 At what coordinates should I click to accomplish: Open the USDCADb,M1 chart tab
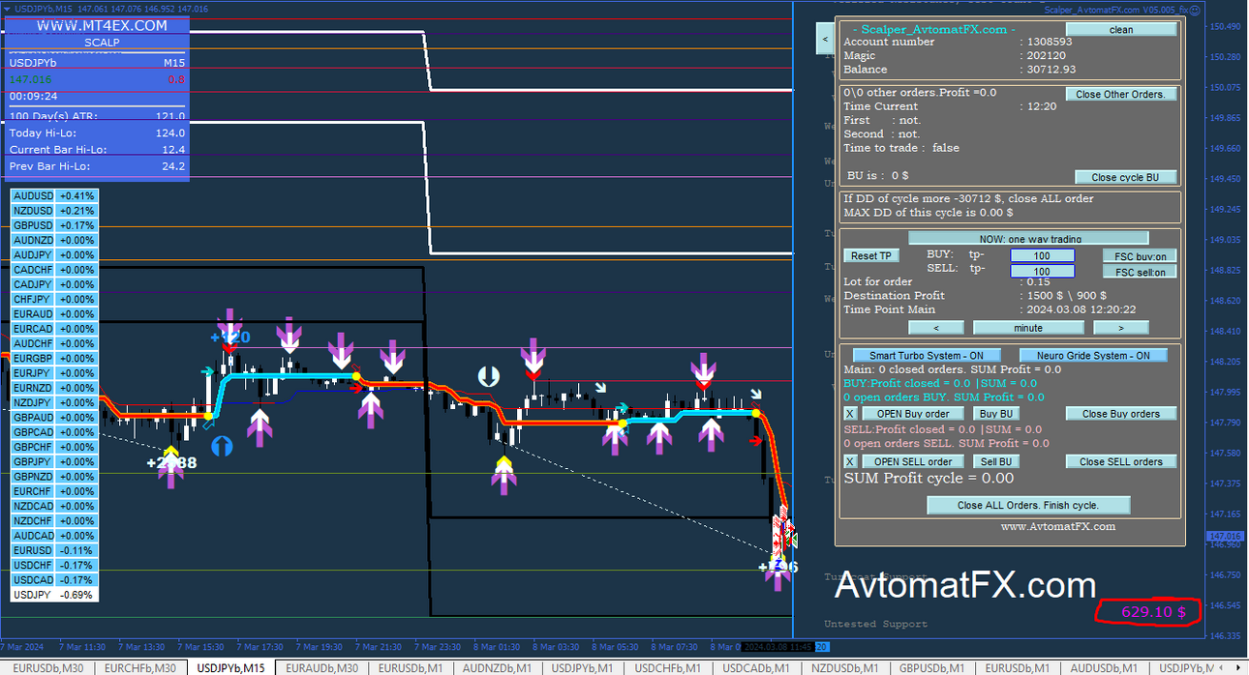758,667
